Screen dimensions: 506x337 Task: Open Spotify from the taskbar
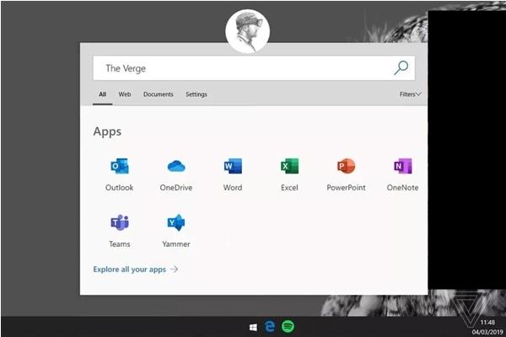288,326
